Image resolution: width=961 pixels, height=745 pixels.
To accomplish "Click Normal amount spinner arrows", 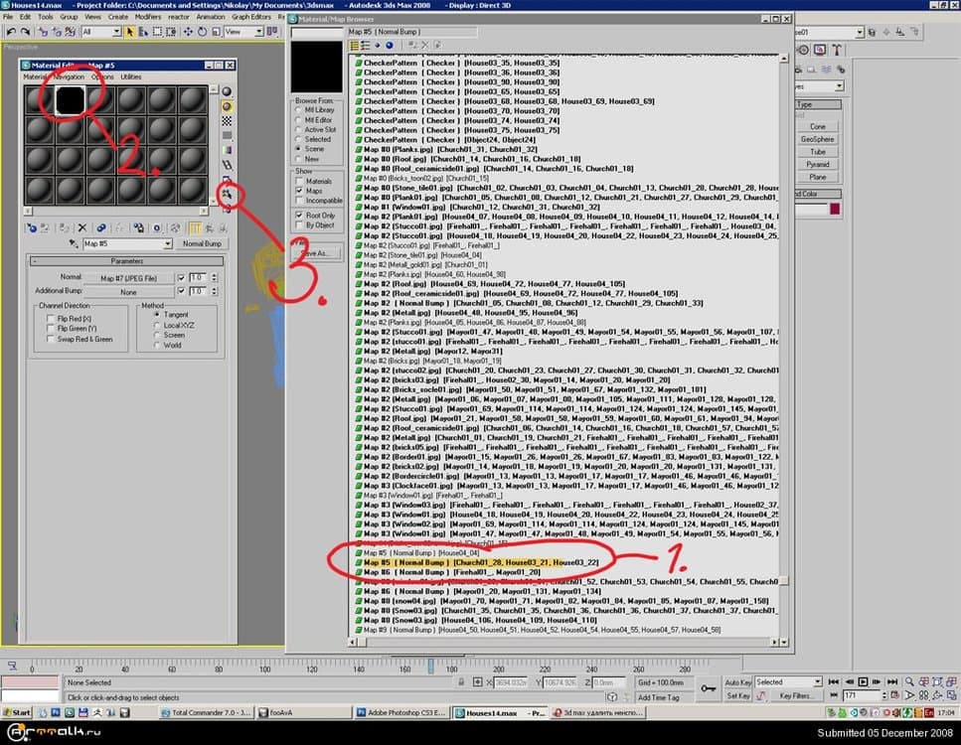I will point(214,277).
